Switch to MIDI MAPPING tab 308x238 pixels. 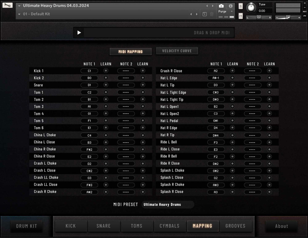131,52
